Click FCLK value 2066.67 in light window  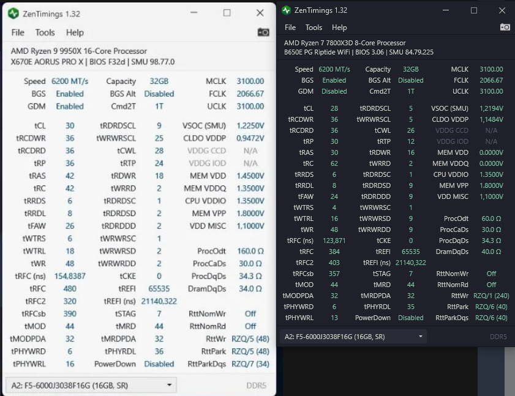[250, 94]
